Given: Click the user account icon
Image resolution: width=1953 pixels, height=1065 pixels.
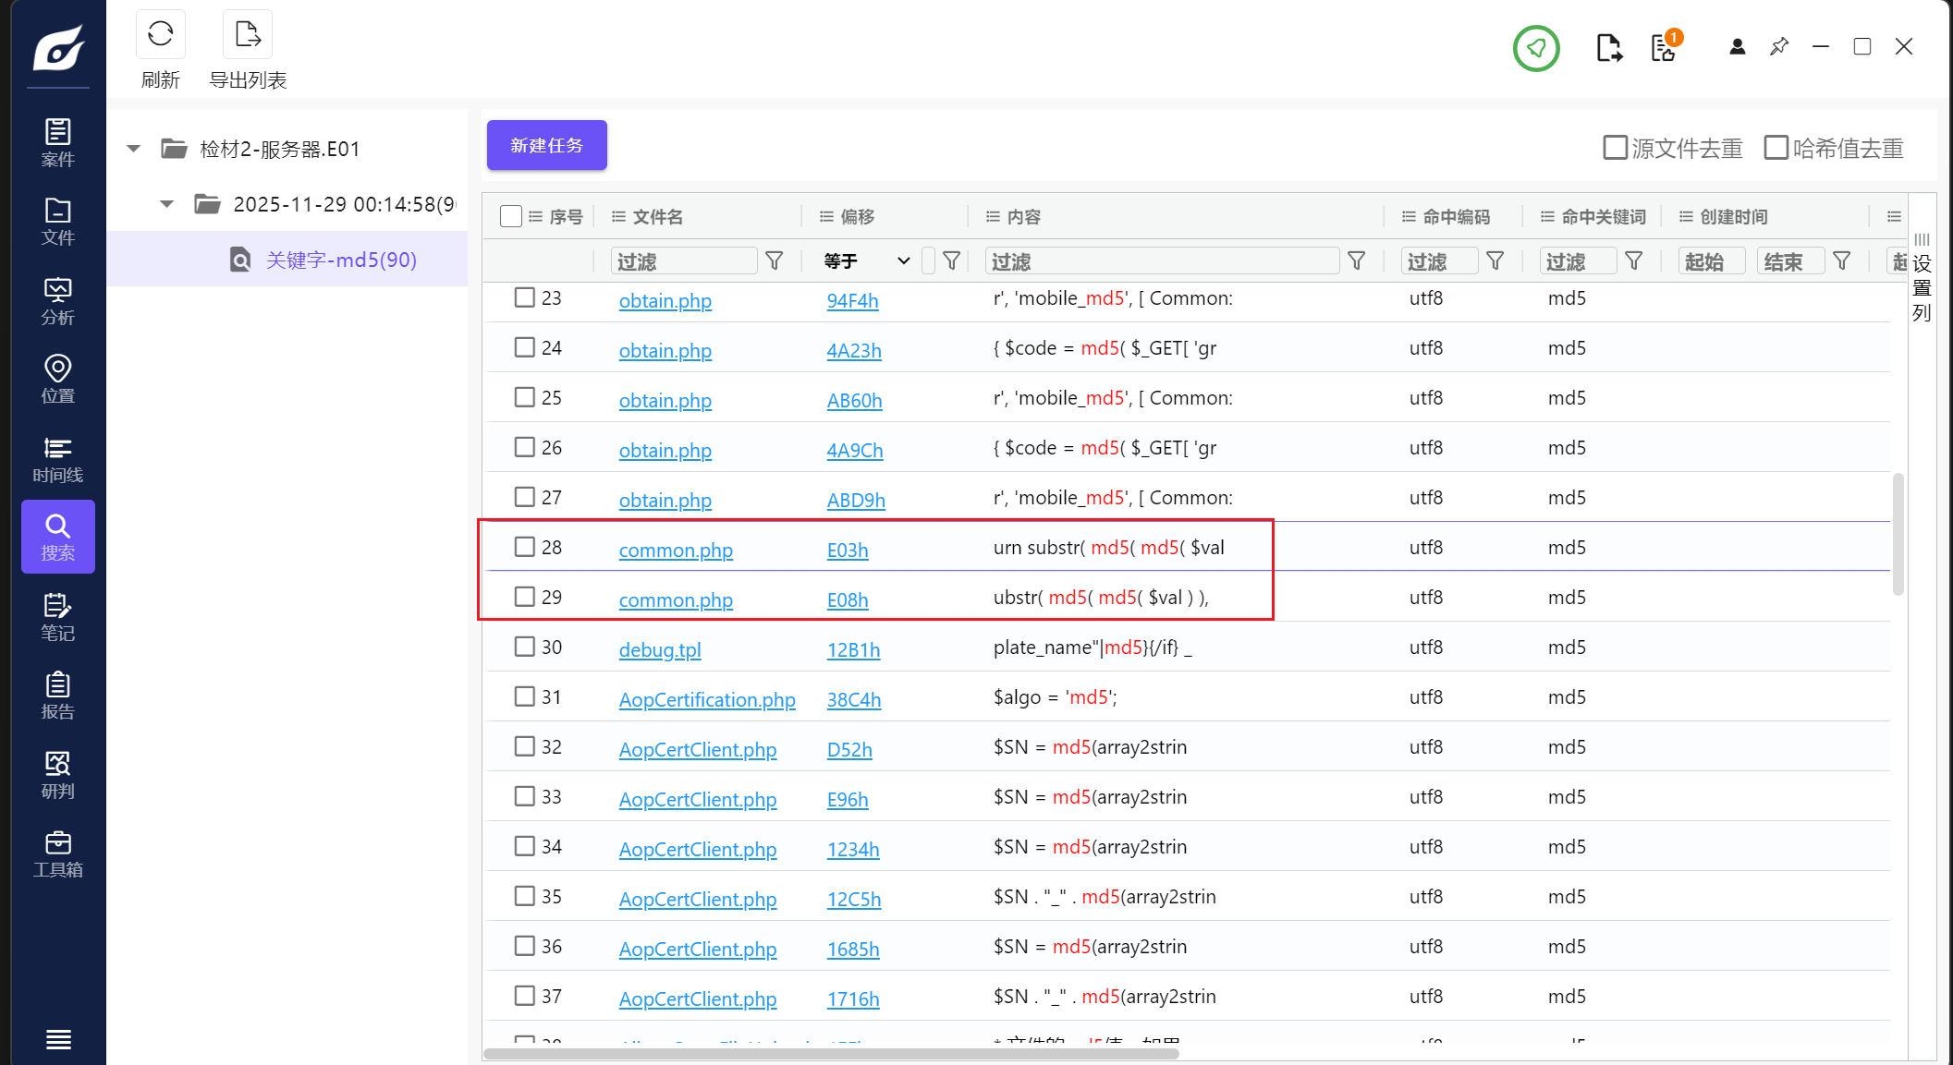Looking at the screenshot, I should coord(1738,46).
